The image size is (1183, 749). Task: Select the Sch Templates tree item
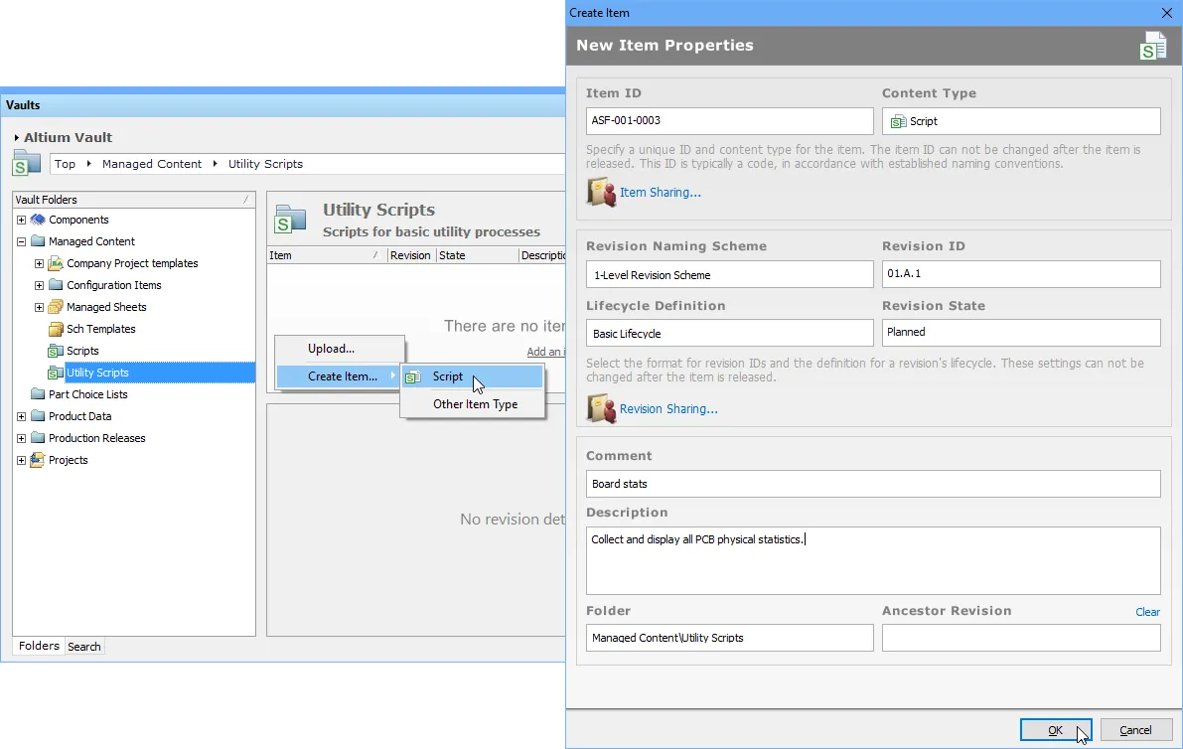pos(101,329)
